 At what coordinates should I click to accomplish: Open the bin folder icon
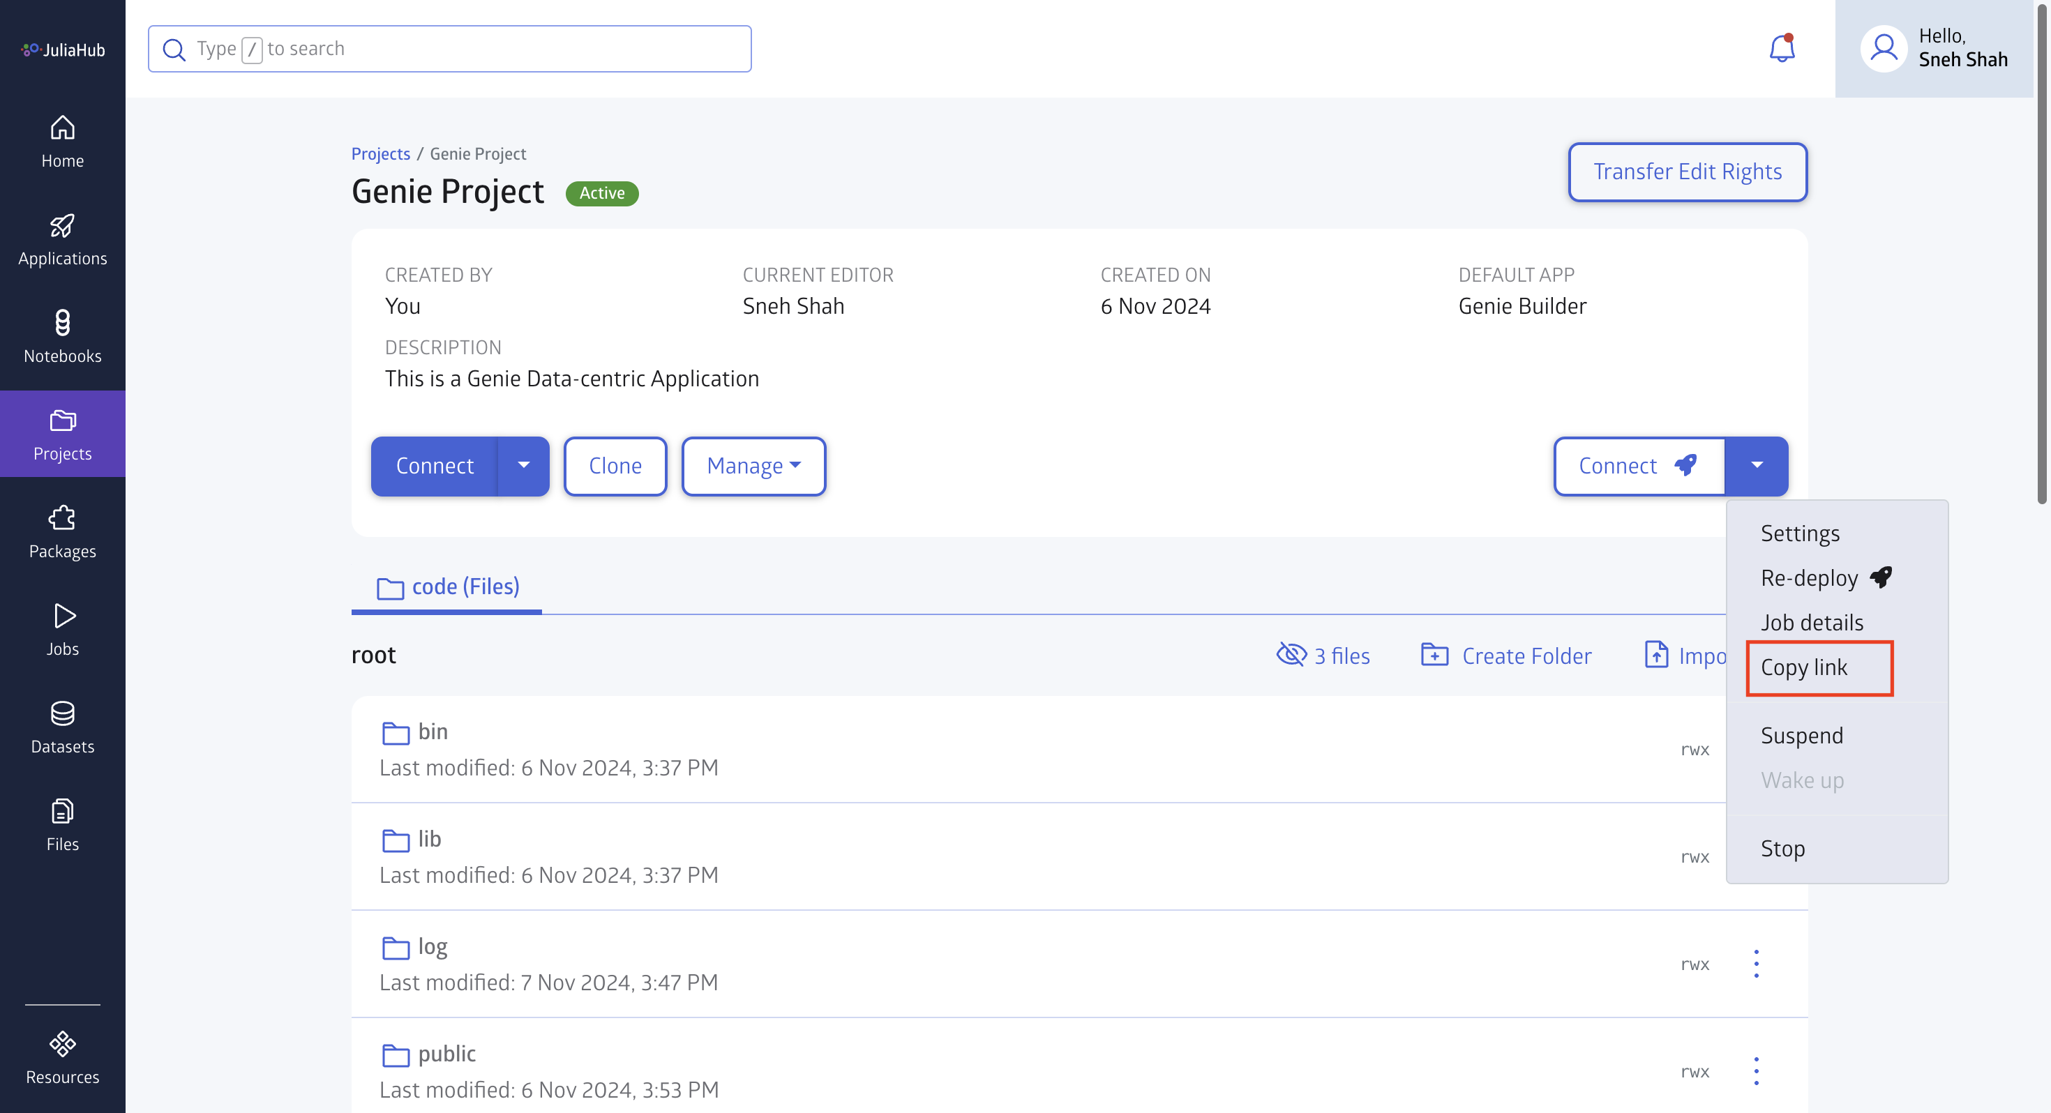[x=396, y=733]
